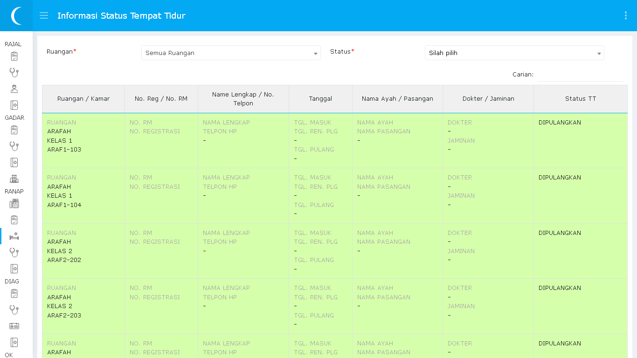637x358 pixels.
Task: Sort by Status TT column header
Action: (581, 99)
